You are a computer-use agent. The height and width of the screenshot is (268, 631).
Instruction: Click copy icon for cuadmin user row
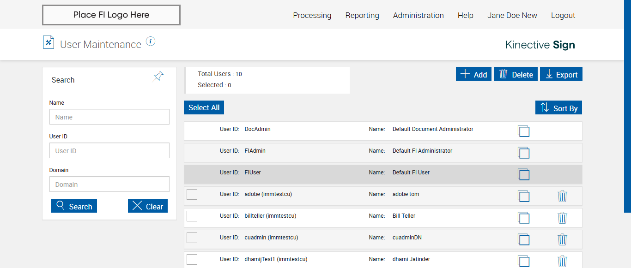tap(523, 239)
